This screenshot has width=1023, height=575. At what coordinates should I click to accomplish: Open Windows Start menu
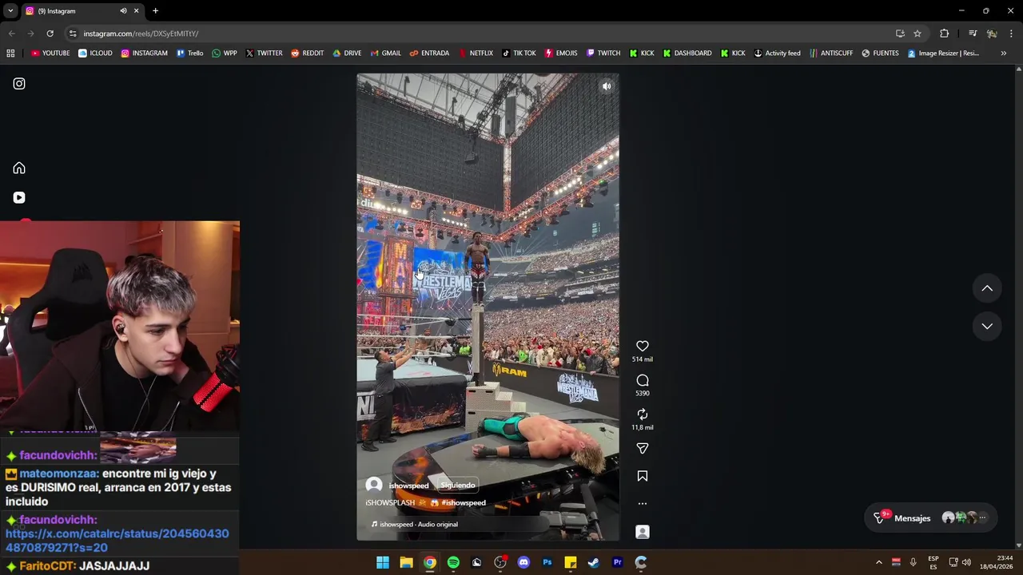(x=383, y=562)
